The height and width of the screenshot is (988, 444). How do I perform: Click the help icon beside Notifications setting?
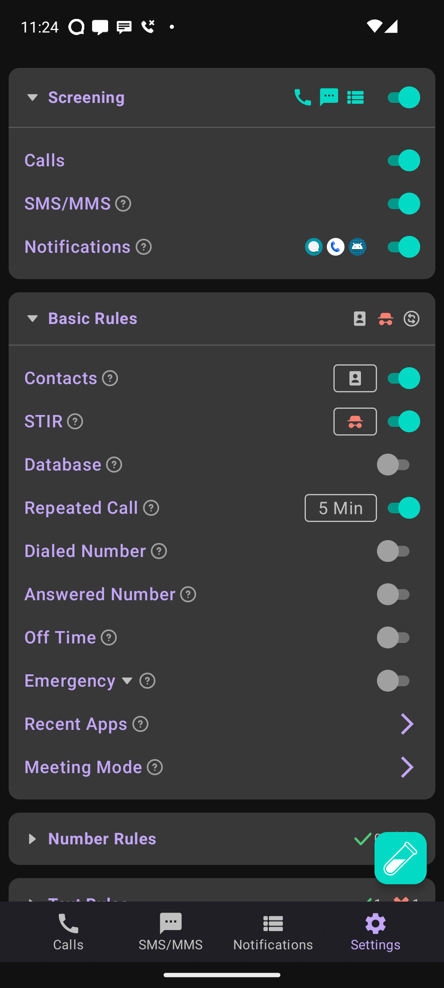click(x=144, y=247)
